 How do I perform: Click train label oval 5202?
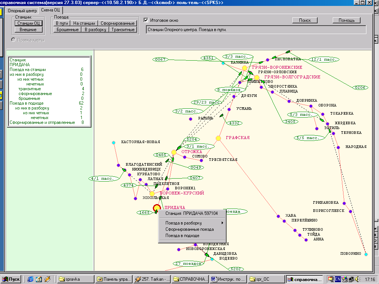point(236,269)
